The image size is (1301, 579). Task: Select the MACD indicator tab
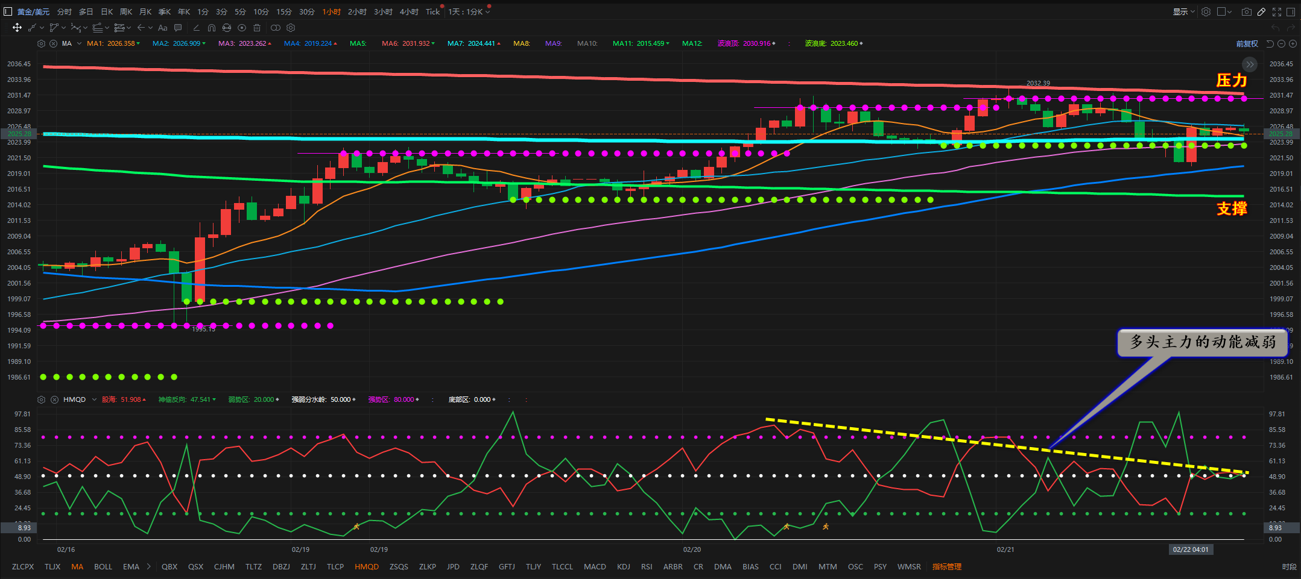click(594, 566)
